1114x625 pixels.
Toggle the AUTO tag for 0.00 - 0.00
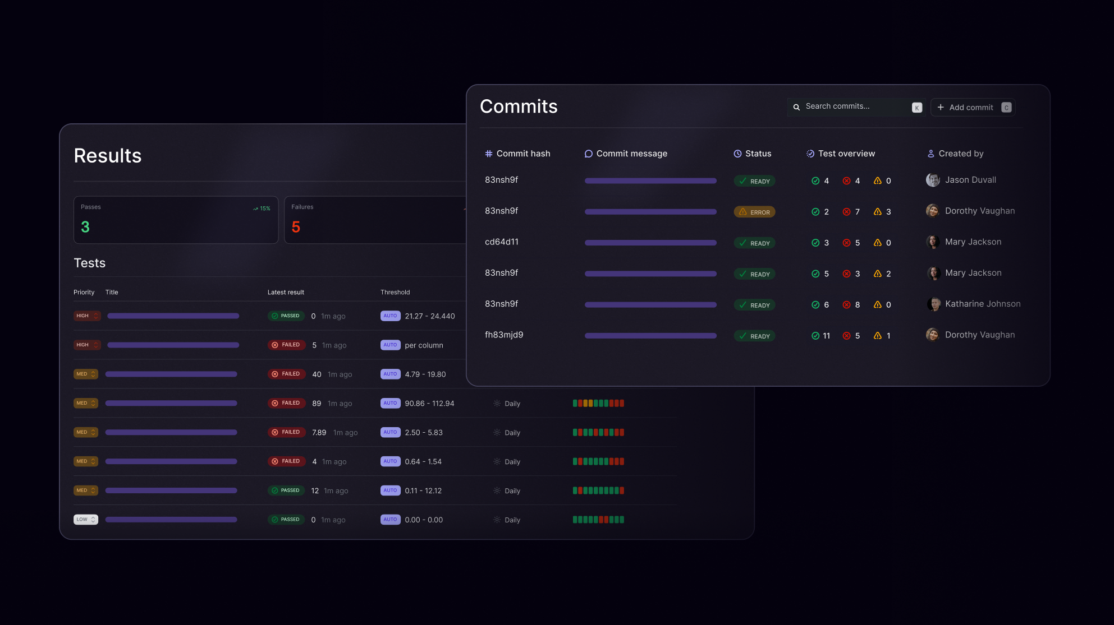pos(390,520)
